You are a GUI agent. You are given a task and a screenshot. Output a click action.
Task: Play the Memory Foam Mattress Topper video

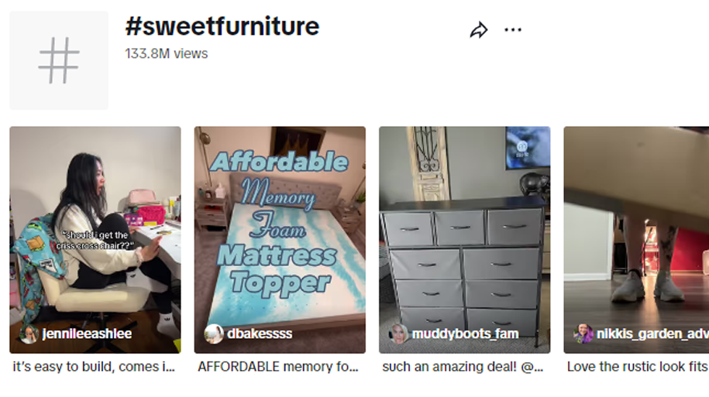click(x=280, y=240)
